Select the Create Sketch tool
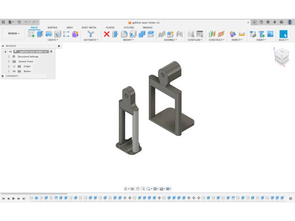The image size is (295, 221). pos(31,34)
